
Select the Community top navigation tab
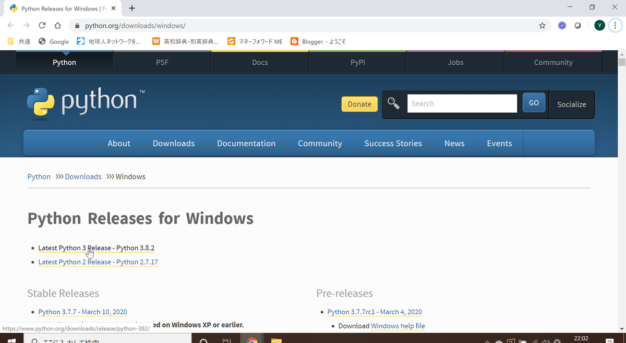[553, 62]
